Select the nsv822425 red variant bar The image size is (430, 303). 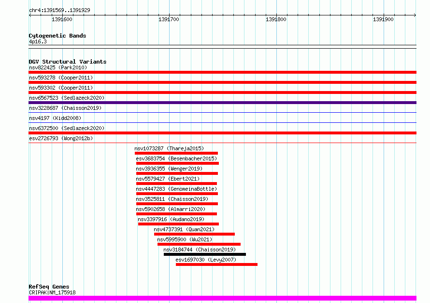tap(222, 72)
